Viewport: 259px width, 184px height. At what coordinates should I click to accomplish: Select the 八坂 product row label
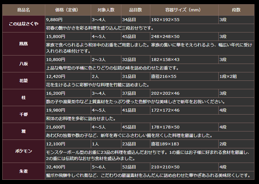pyautogui.click(x=23, y=64)
